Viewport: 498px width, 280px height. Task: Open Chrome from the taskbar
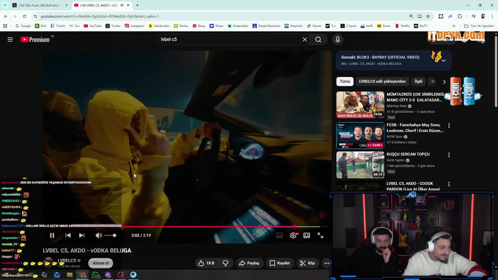click(82, 275)
